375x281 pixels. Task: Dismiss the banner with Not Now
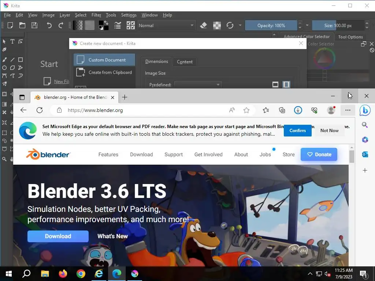pos(329,131)
